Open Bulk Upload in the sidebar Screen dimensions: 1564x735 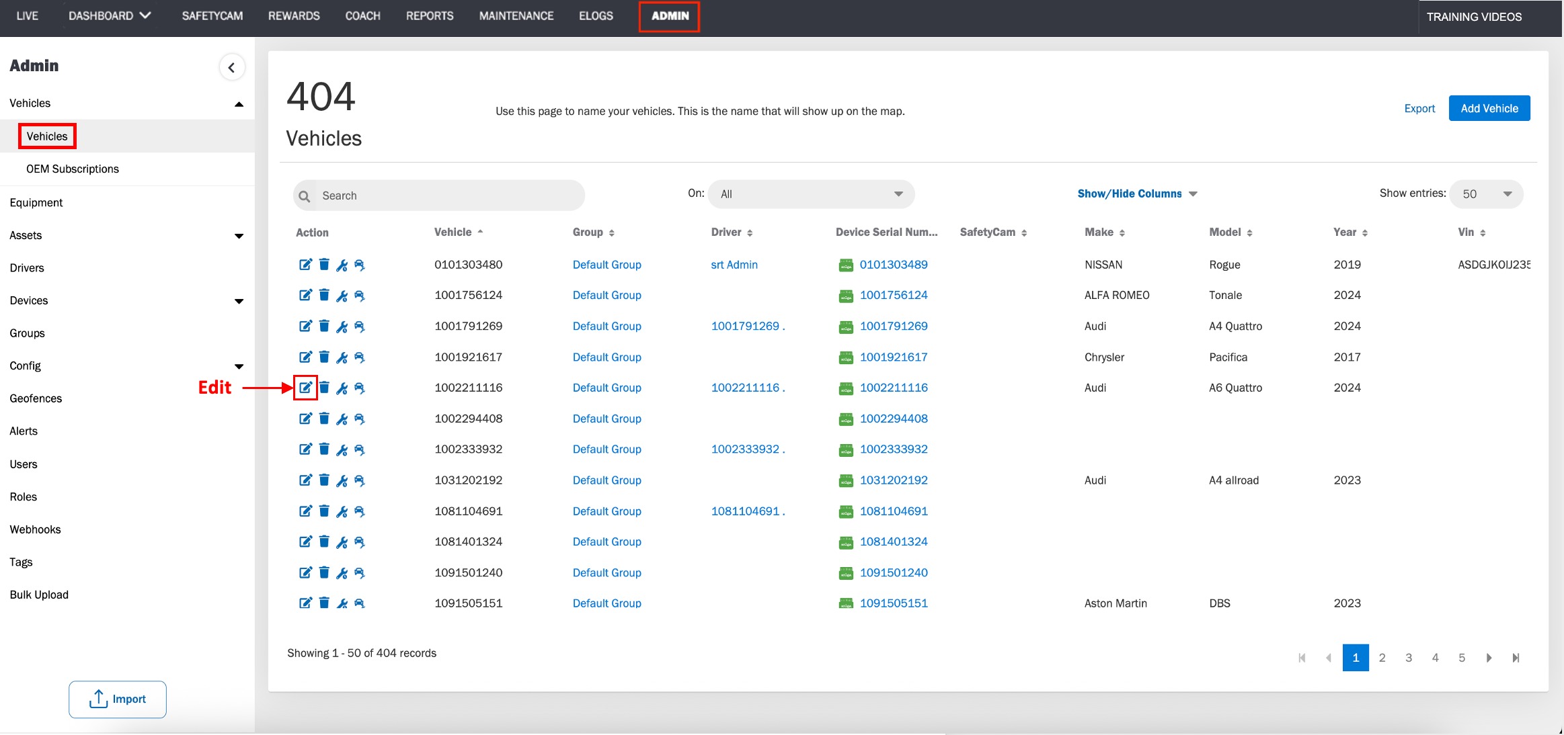[x=39, y=595]
